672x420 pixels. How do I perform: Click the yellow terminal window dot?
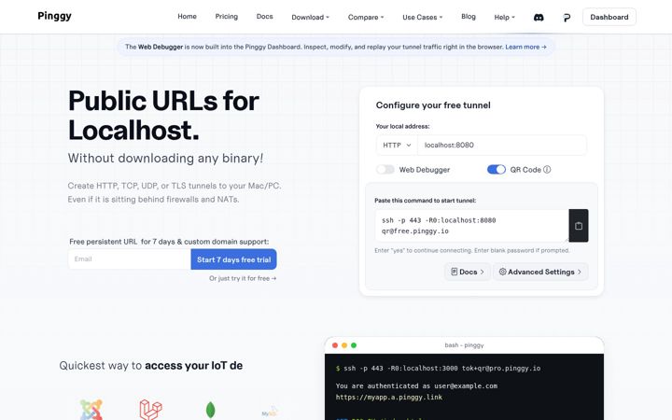tap(344, 345)
